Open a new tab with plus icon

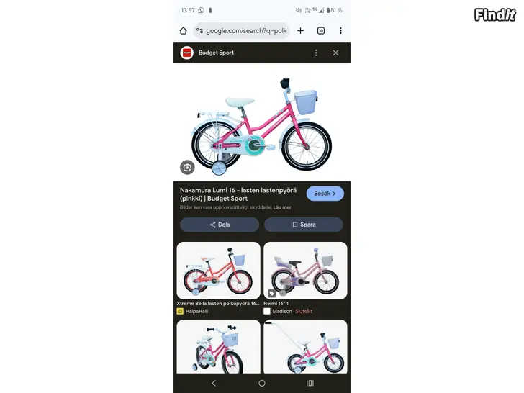[300, 31]
